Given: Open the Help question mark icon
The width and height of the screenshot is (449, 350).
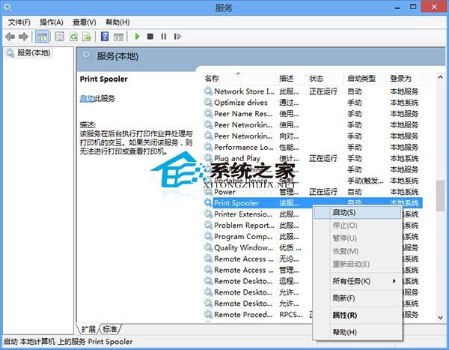Looking at the screenshot, I should (x=105, y=37).
